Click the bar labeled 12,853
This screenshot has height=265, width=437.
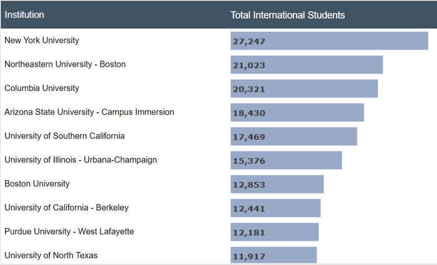point(277,185)
